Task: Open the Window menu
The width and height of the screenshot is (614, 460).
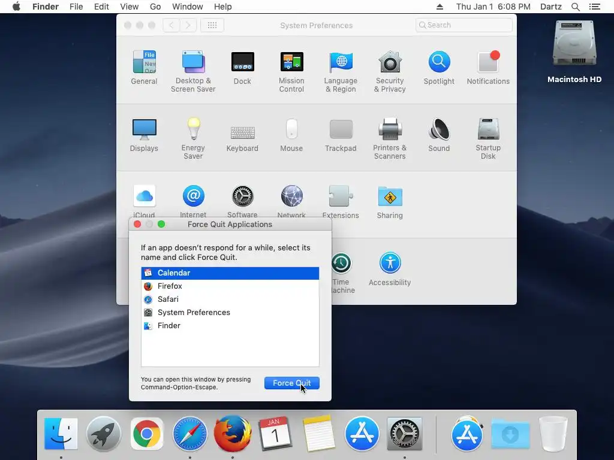Action: 188,7
